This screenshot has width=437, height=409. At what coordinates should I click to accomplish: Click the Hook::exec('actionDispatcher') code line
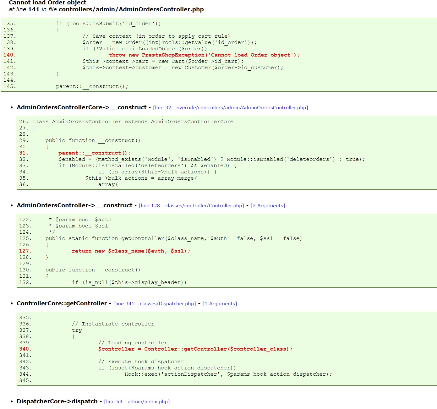[228, 374]
